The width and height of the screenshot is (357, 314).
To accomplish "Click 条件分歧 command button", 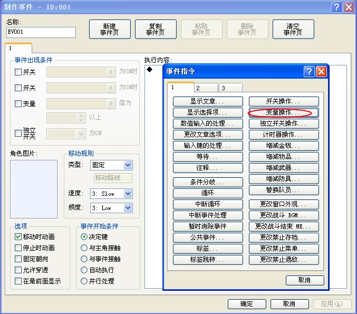I will [x=208, y=182].
